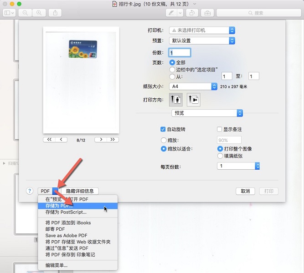Go to previous preview page
This screenshot has width=304, height=273.
pos(61,140)
